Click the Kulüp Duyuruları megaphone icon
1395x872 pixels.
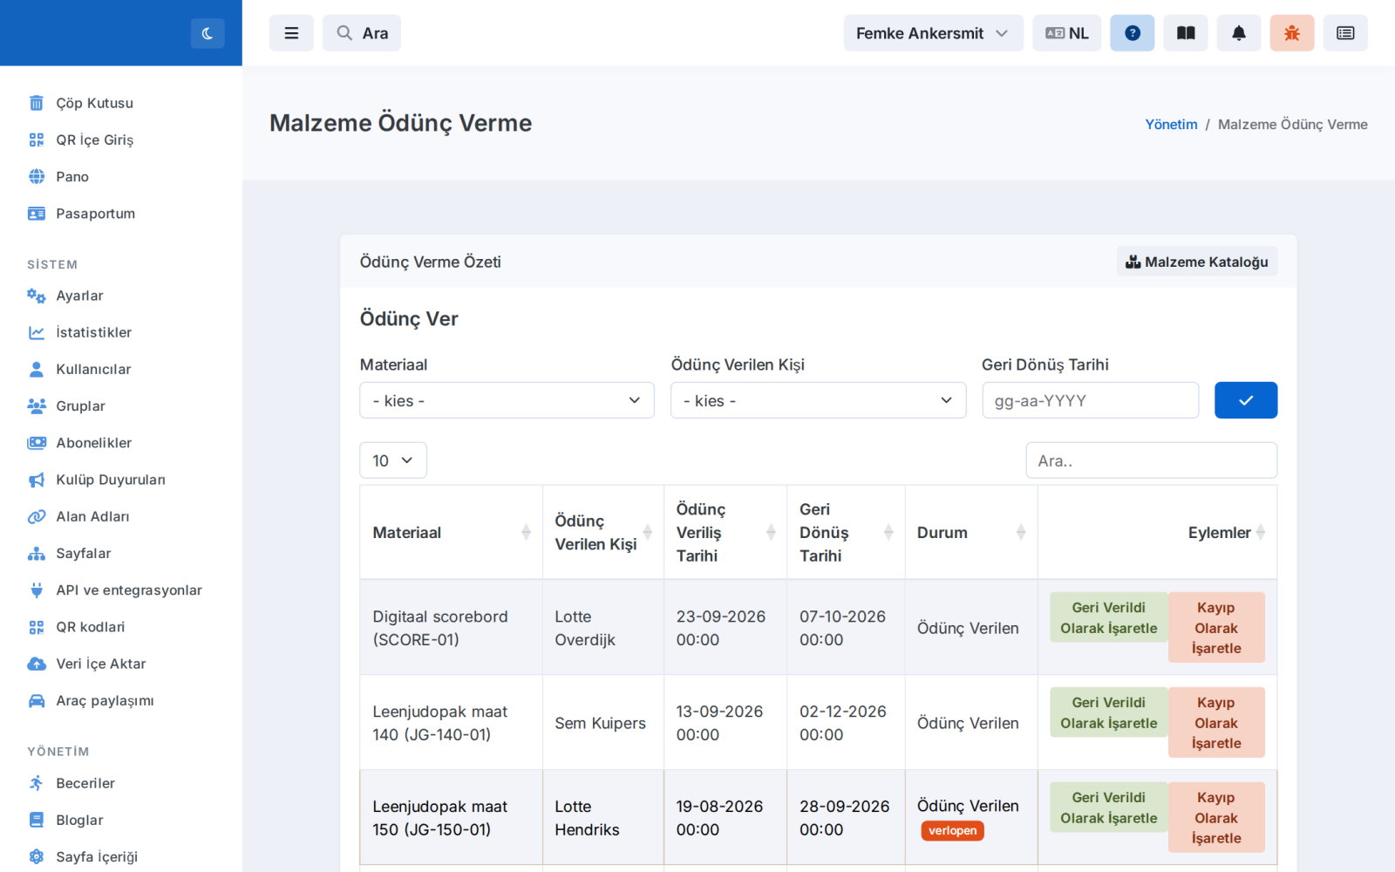click(37, 480)
